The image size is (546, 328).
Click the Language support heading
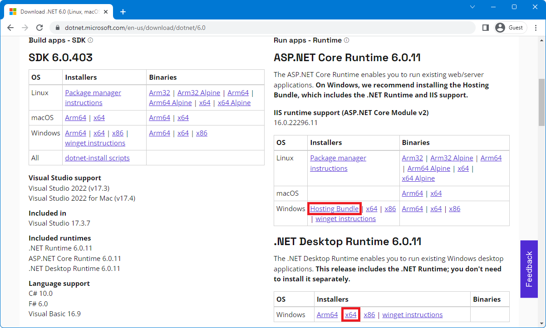pos(59,283)
